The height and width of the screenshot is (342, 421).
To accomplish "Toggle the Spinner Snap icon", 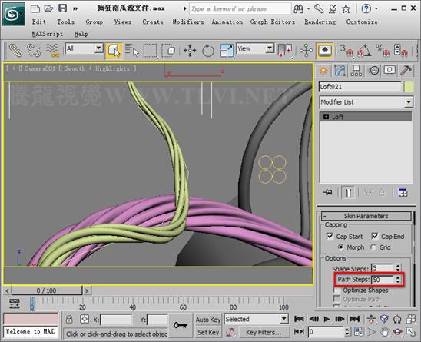I will click(401, 51).
